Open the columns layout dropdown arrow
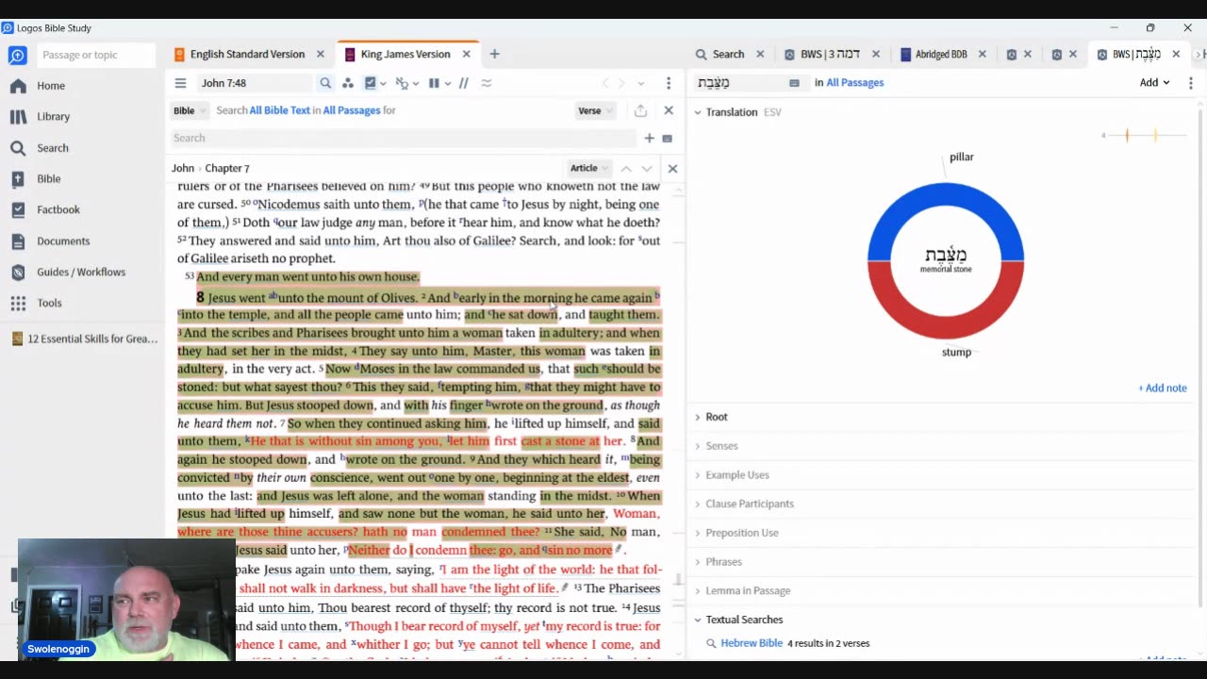The height and width of the screenshot is (679, 1207). tap(447, 83)
